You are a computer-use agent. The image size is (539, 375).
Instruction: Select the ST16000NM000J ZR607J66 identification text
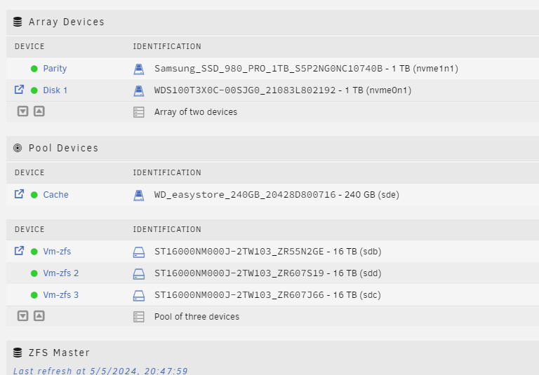coord(267,295)
